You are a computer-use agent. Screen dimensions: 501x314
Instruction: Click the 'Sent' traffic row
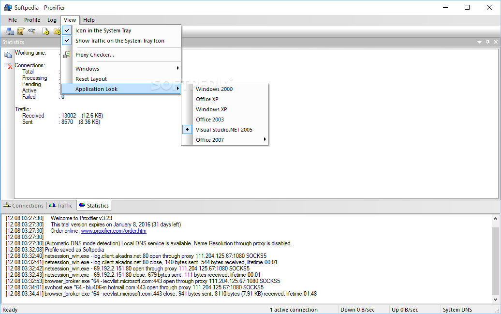[x=61, y=122]
